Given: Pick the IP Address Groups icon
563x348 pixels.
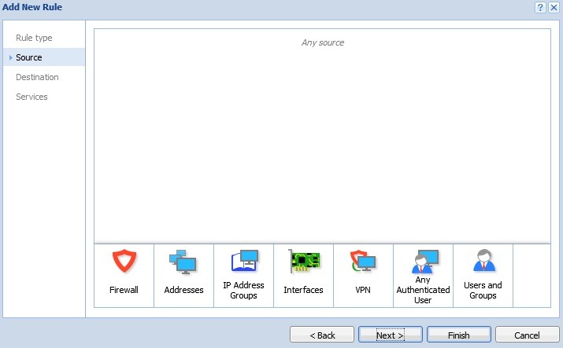Looking at the screenshot, I should point(243,261).
